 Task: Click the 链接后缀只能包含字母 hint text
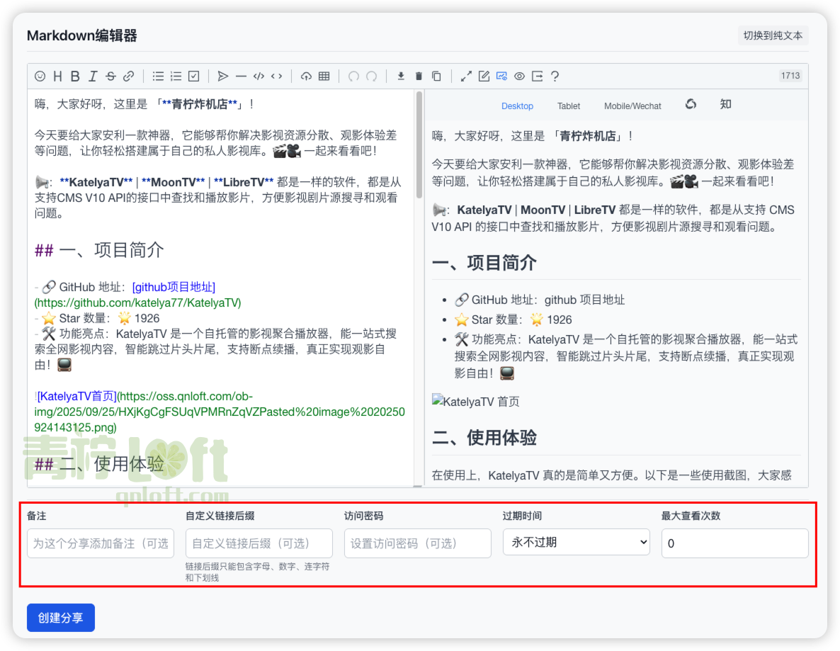[257, 572]
